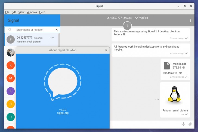Click the mozilla.pdf file icon
The width and height of the screenshot is (198, 132).
tap(167, 66)
